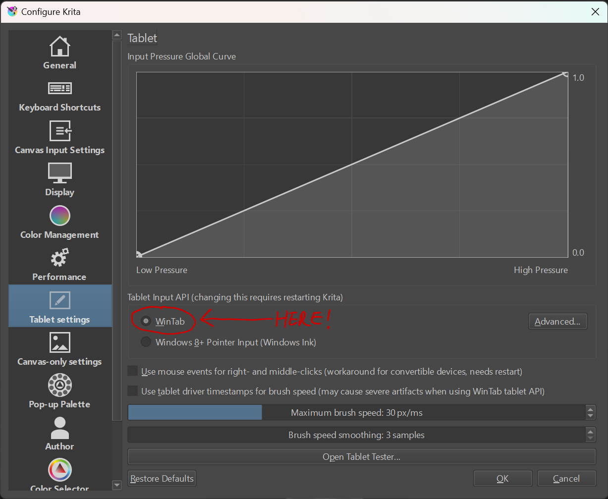Viewport: 608px width, 499px height.
Task: Select the WinTab radio button
Action: point(146,321)
